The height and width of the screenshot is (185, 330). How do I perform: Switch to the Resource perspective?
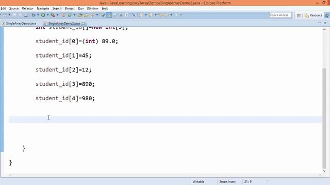(313, 15)
